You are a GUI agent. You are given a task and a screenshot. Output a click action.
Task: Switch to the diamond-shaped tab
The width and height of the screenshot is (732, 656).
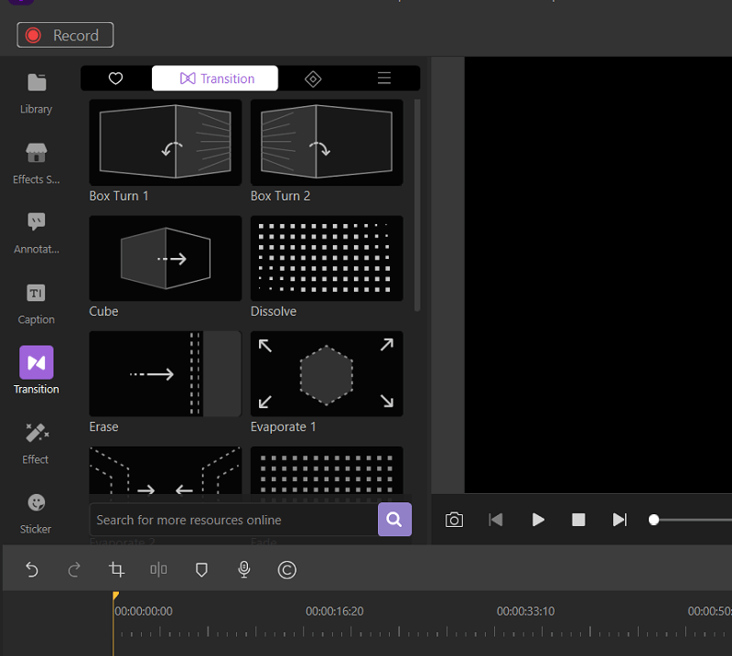click(x=313, y=79)
